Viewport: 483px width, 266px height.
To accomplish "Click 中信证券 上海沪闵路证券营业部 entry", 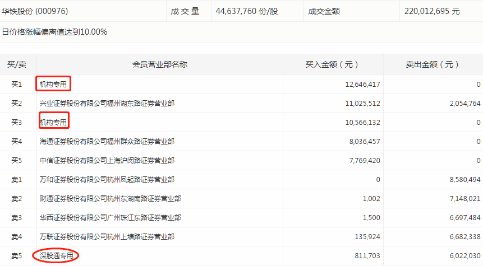I will pyautogui.click(x=107, y=161).
